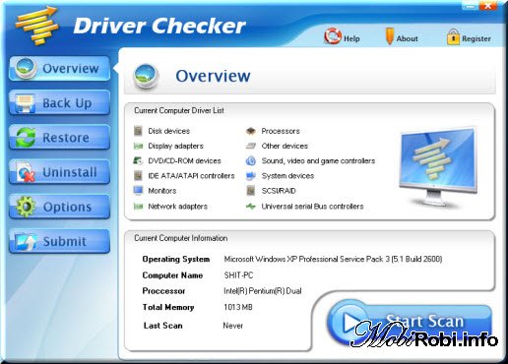The width and height of the screenshot is (508, 364).
Task: Open the Uninstall section
Action: [59, 172]
